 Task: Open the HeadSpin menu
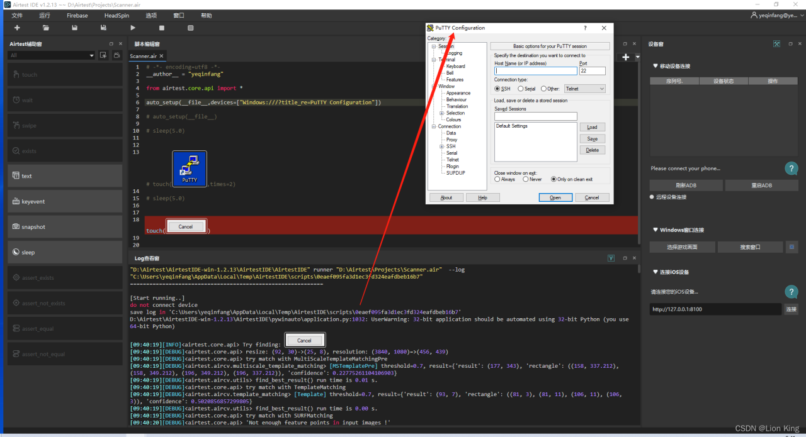click(116, 15)
